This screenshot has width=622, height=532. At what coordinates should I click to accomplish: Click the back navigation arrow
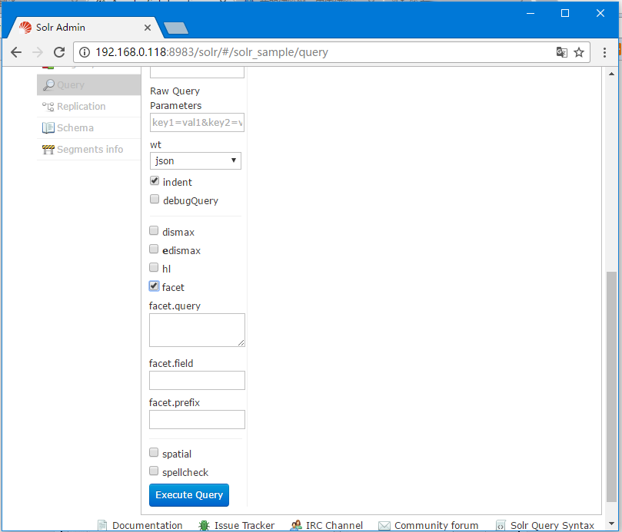tap(16, 52)
